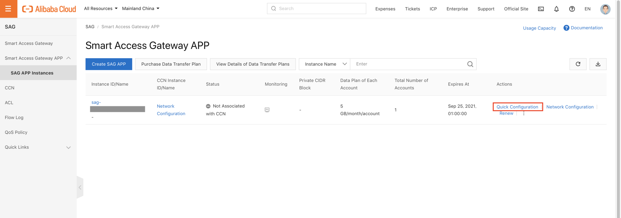621x218 pixels.
Task: Switch language via EN
Action: (587, 9)
